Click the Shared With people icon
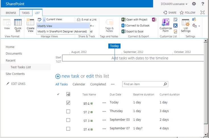209x138 pixels. pos(194,20)
